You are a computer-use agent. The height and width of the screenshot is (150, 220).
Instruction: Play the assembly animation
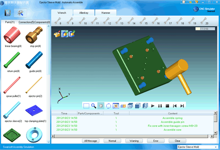[153, 106]
